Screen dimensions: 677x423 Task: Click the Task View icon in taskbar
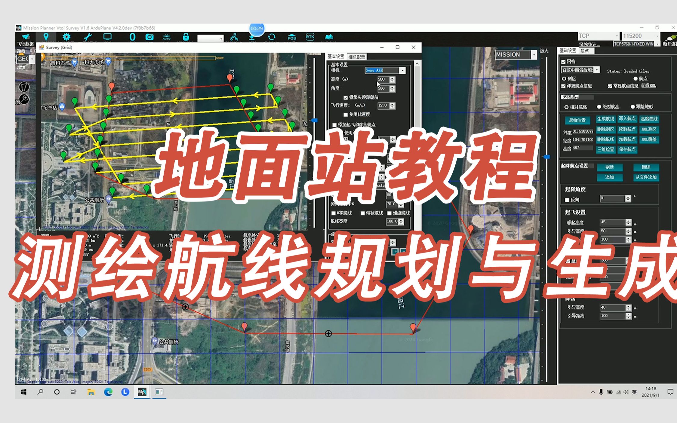(74, 392)
